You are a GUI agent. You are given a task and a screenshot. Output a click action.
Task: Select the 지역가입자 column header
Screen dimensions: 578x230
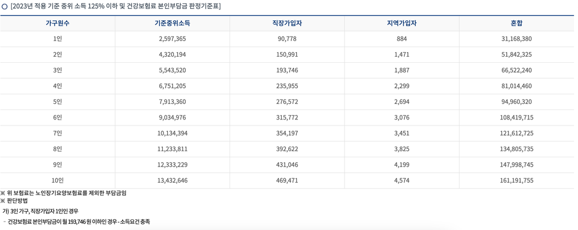401,23
